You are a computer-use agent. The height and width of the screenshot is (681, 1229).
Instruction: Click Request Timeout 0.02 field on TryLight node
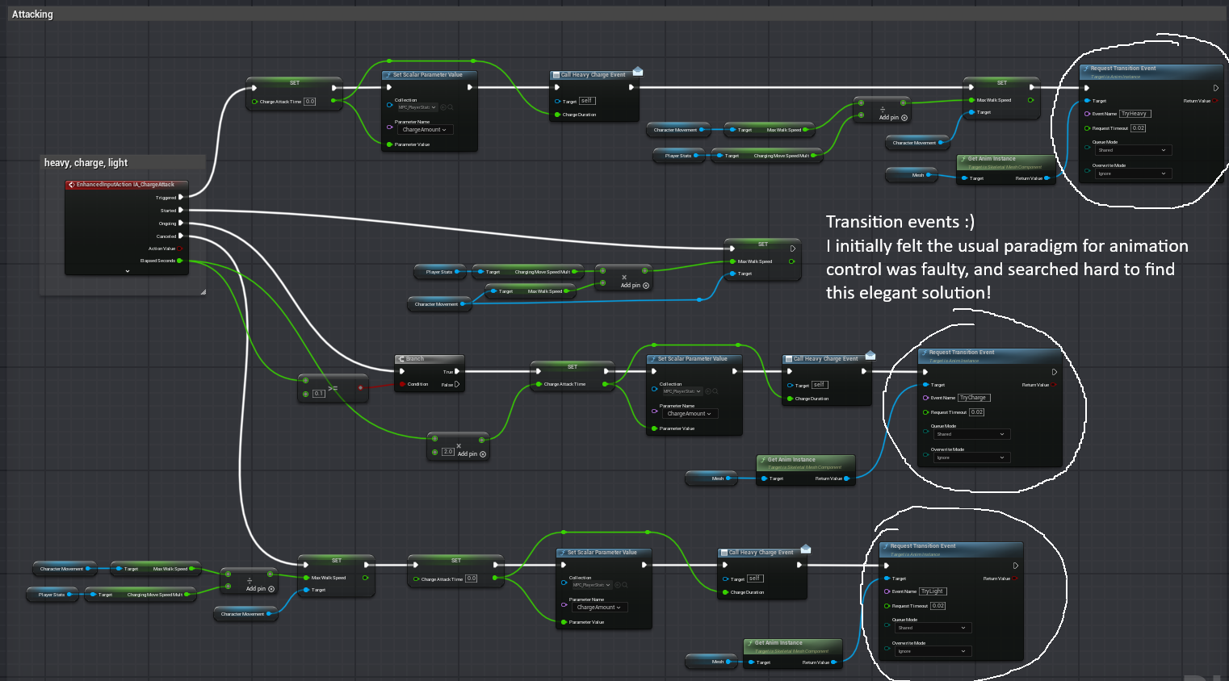[x=938, y=606]
